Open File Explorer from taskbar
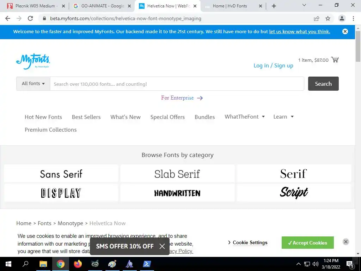Screen dimensions: 361x271 pos(43,264)
